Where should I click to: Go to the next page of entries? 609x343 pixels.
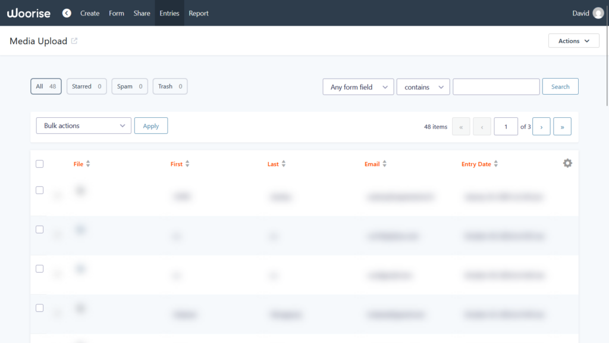pos(541,126)
